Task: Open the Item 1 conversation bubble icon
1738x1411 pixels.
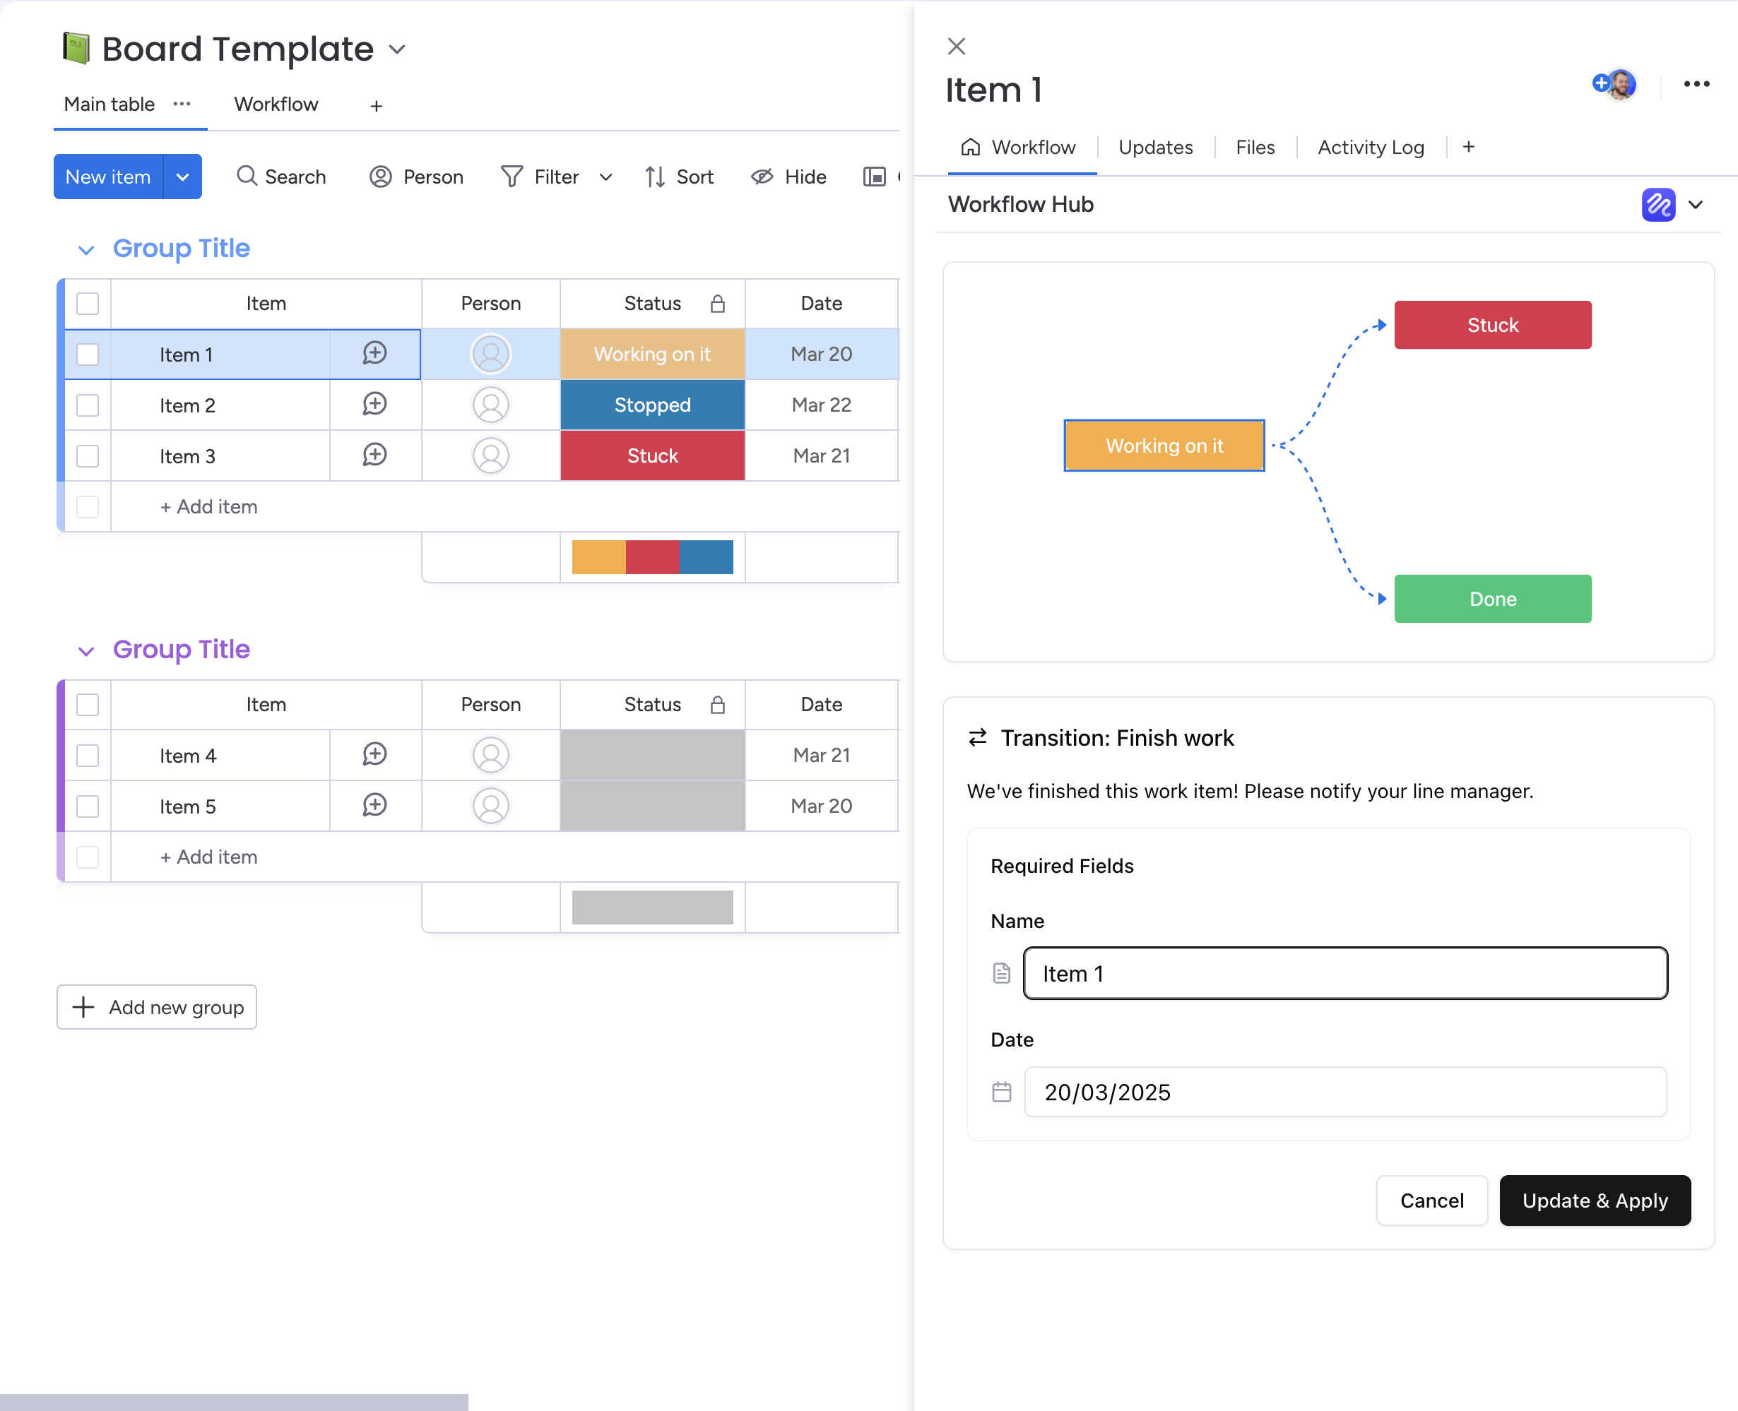Action: coord(374,354)
